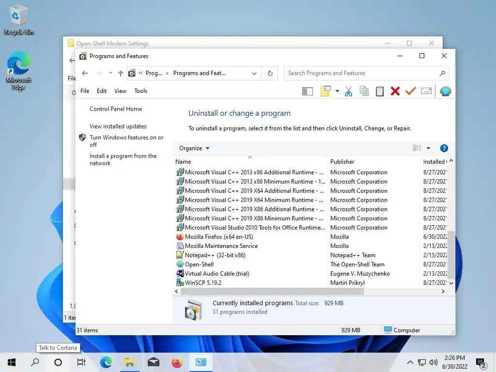Image resolution: width=496 pixels, height=372 pixels.
Task: Open Recycle Bin desktop icon
Action: pyautogui.click(x=19, y=19)
